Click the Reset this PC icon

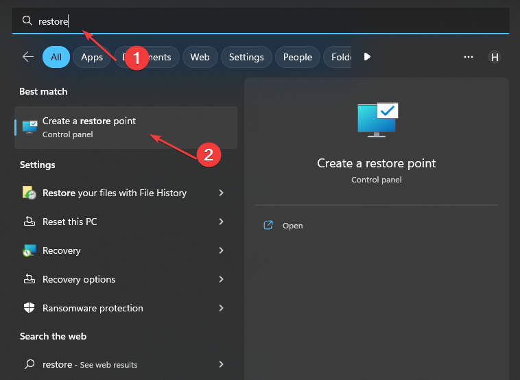point(29,221)
